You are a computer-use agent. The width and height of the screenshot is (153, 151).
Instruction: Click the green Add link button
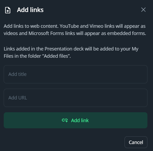[x=76, y=120]
